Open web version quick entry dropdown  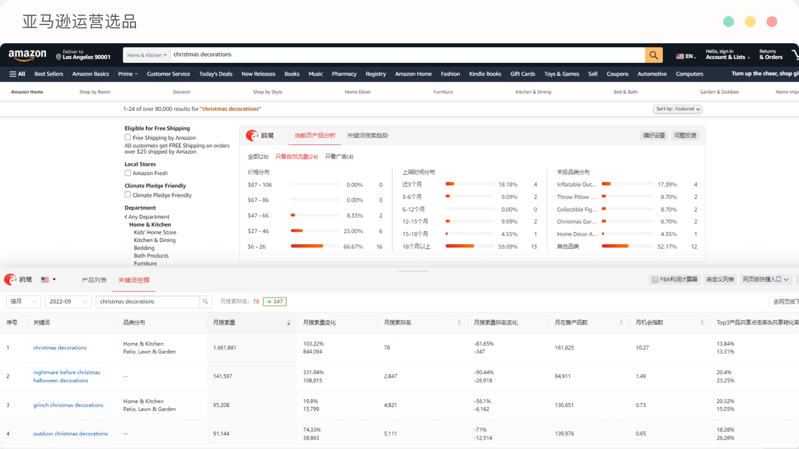(766, 279)
